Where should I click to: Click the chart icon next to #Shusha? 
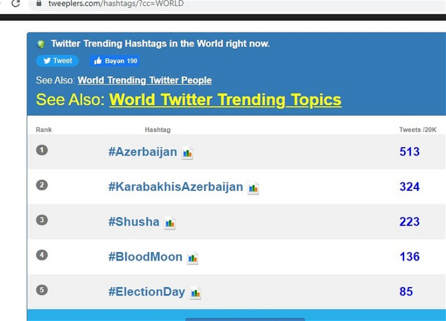(169, 223)
